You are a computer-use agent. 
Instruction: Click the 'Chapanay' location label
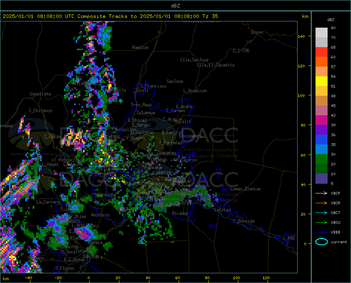[166, 153]
